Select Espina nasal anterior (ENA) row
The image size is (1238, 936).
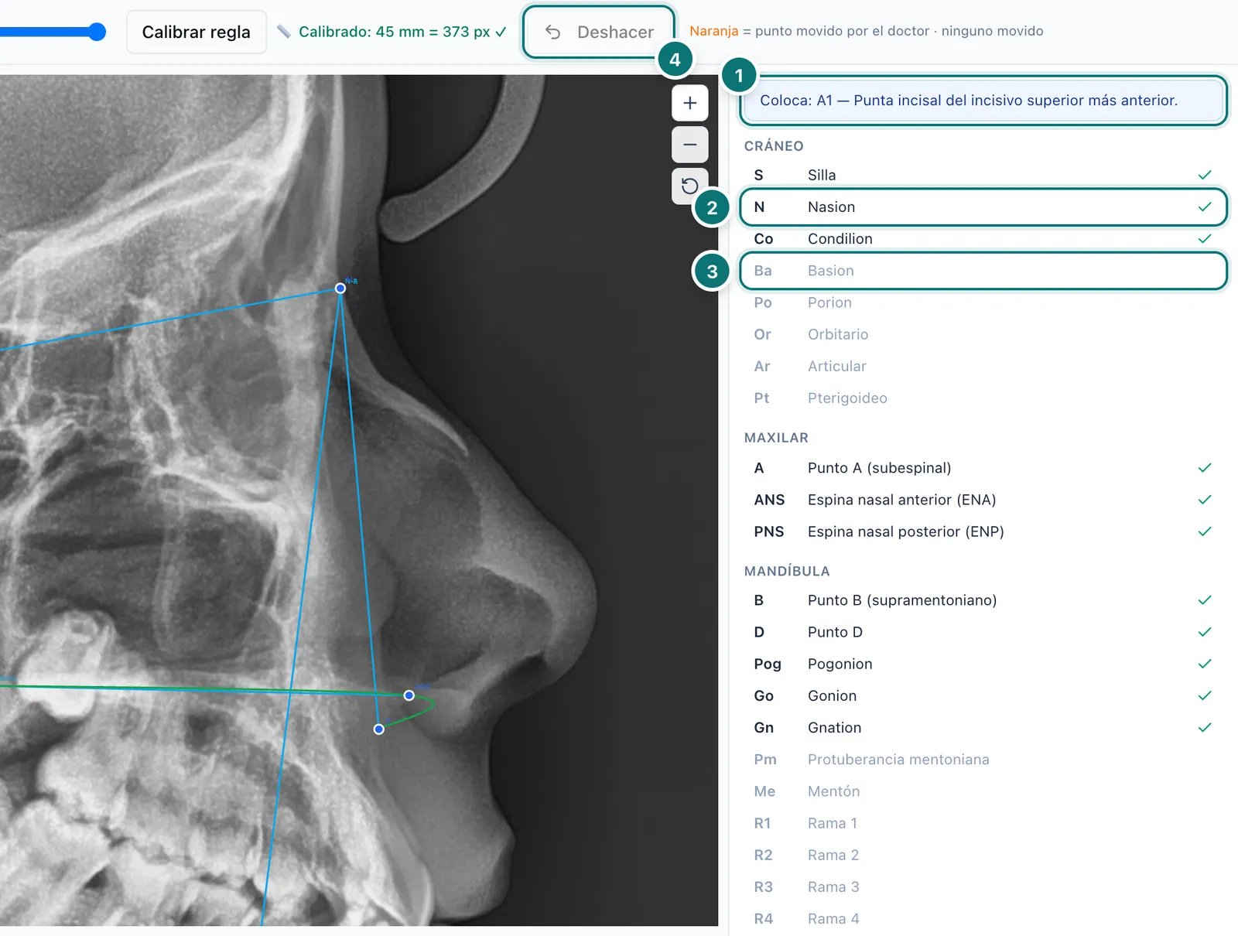click(983, 500)
